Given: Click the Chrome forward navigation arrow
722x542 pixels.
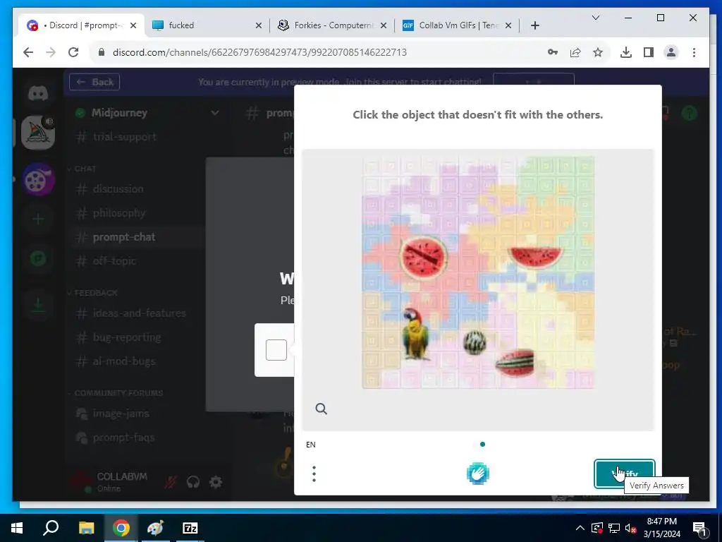Looking at the screenshot, I should [x=51, y=52].
